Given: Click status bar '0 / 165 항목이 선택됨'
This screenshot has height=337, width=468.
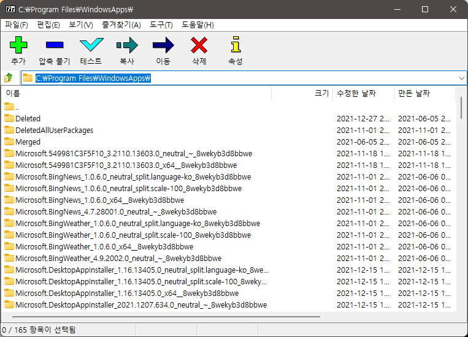Looking at the screenshot, I should pyautogui.click(x=39, y=330).
